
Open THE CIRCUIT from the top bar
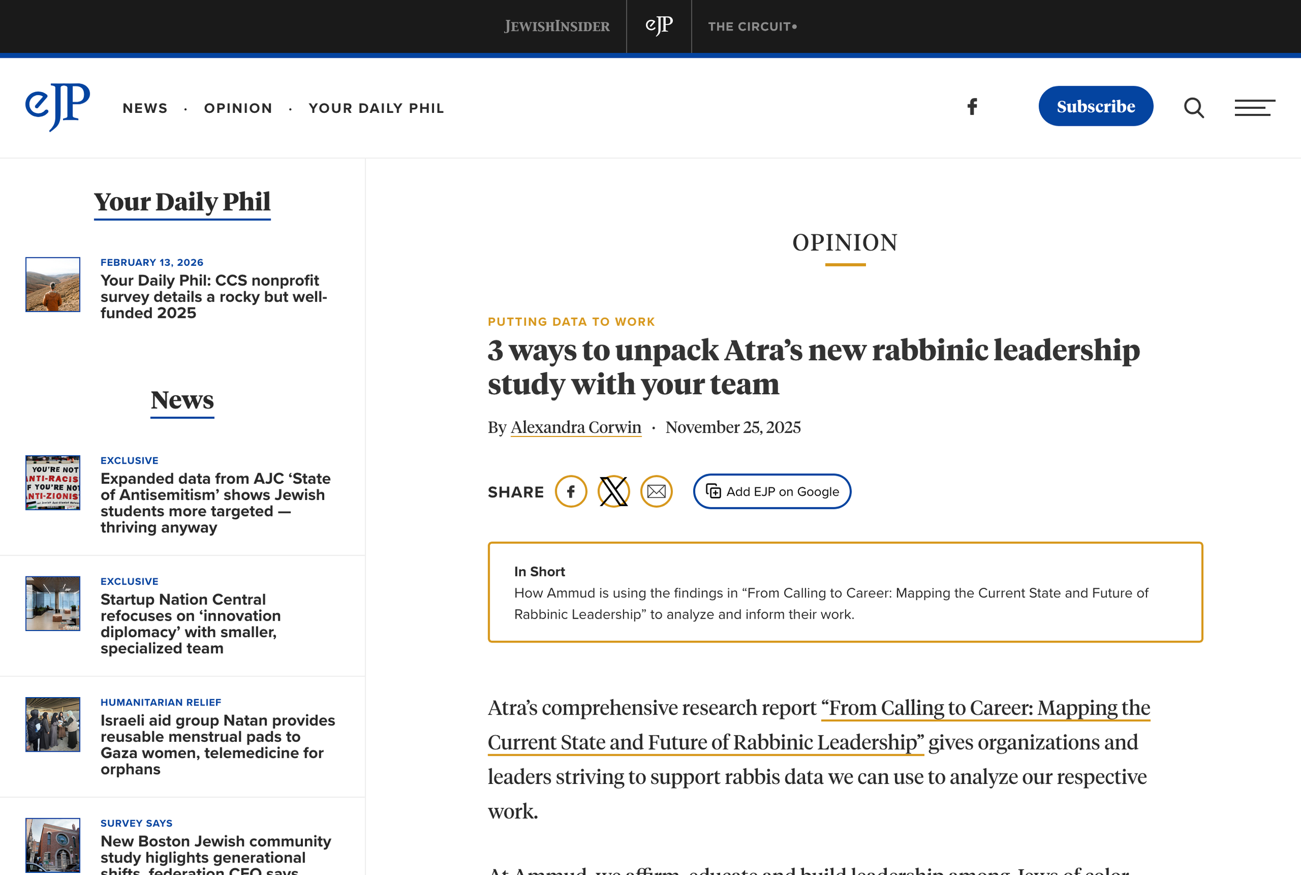752,25
